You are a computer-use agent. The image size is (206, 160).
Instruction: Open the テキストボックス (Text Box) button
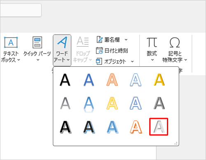(x=11, y=50)
